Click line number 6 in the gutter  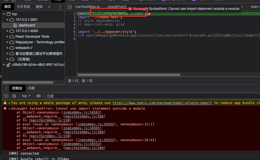[x=74, y=32]
